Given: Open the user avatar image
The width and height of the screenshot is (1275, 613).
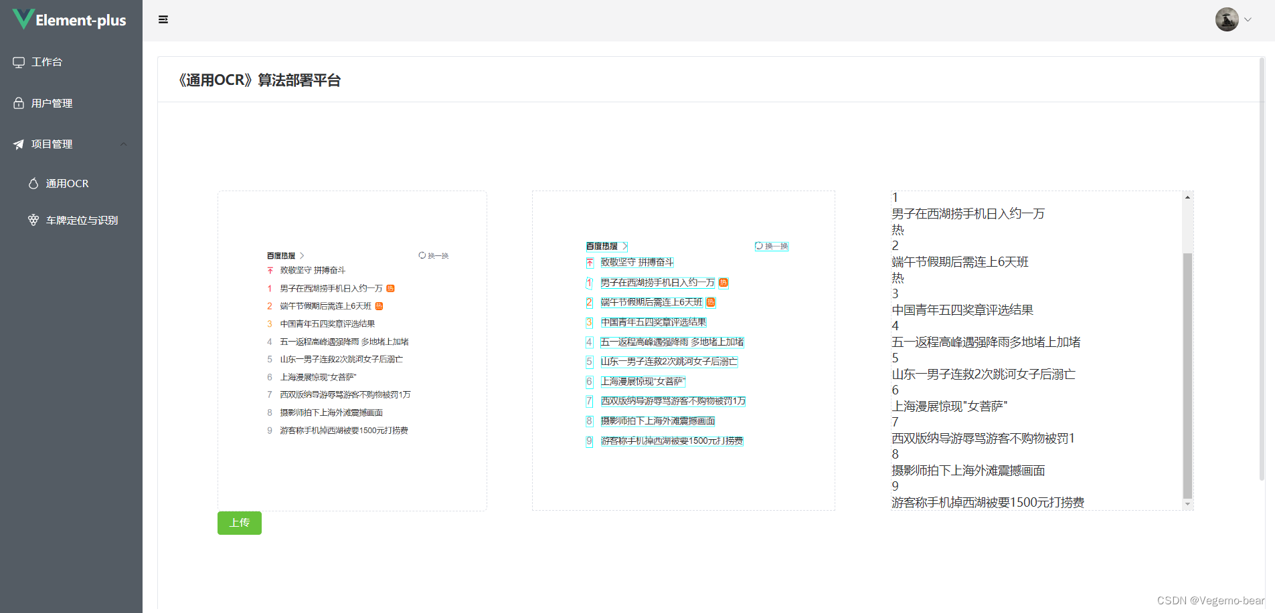Looking at the screenshot, I should [1227, 19].
